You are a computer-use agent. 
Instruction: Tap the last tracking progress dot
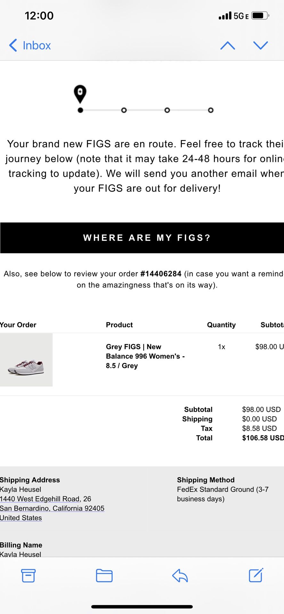point(210,110)
